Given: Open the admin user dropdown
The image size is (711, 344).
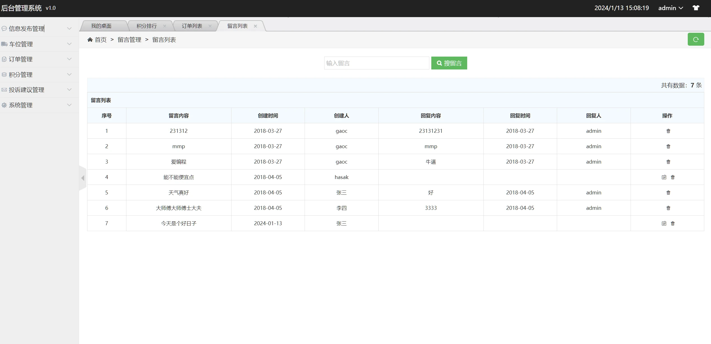Looking at the screenshot, I should 671,8.
